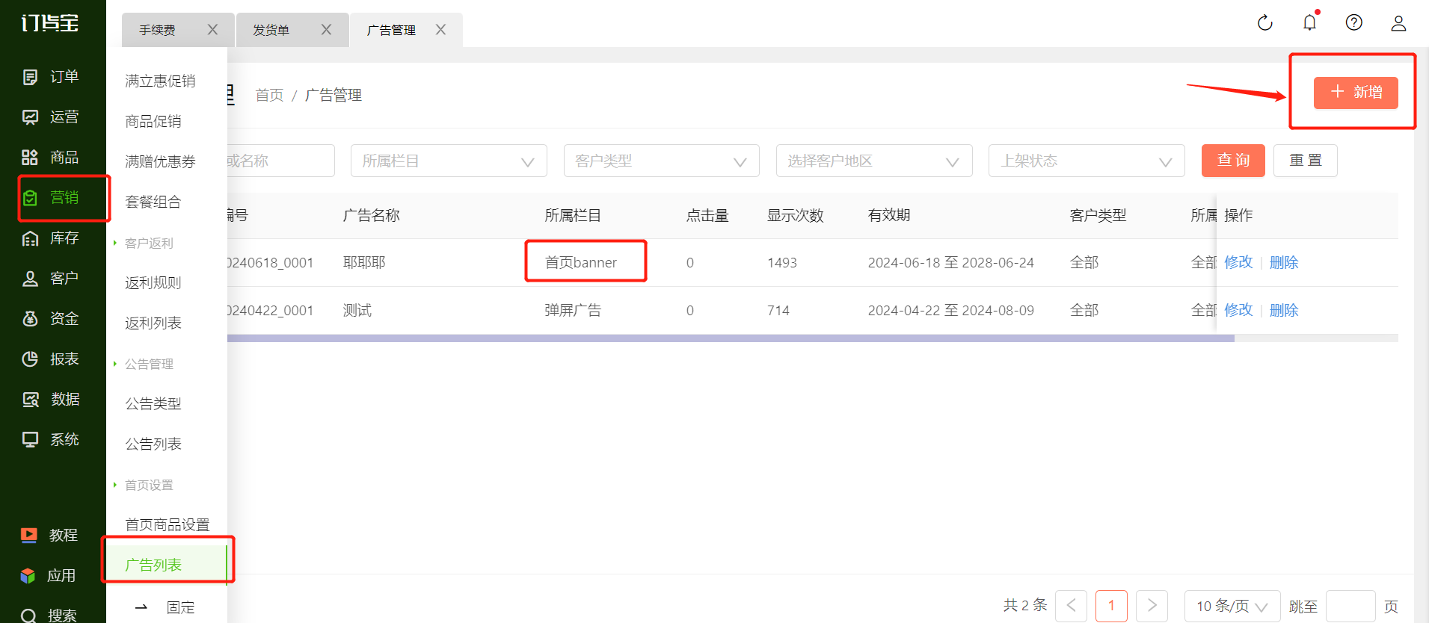Viewport: 1429px width, 623px height.
Task: Open the user account icon
Action: coord(1398,23)
